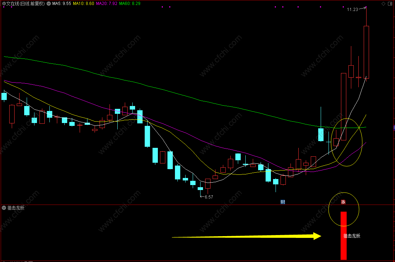The width and height of the screenshot is (395, 262).
Task: Toggle the side panel icon at top right
Action: tap(390, 4)
